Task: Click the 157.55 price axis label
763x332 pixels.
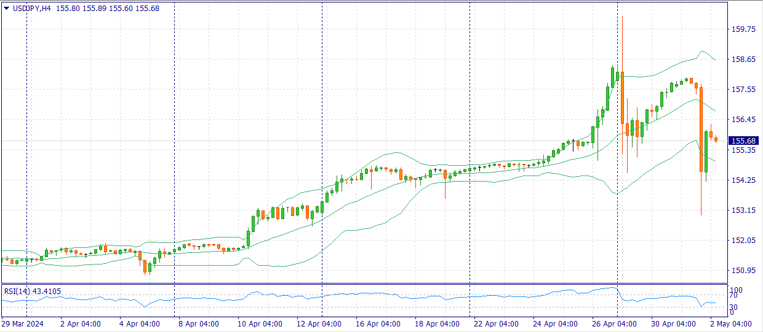Action: pyautogui.click(x=744, y=89)
